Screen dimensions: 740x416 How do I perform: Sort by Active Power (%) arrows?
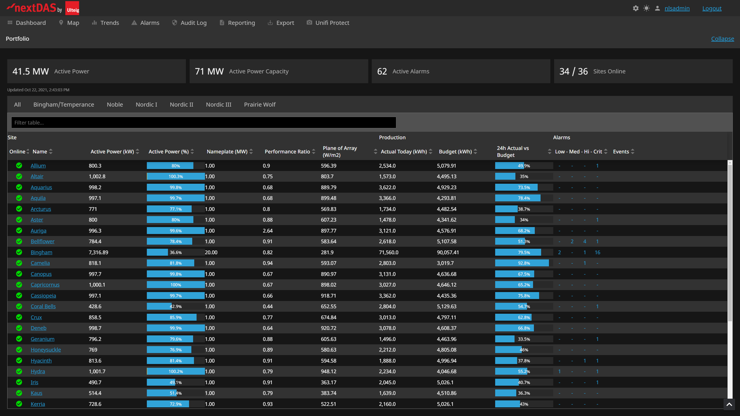193,151
